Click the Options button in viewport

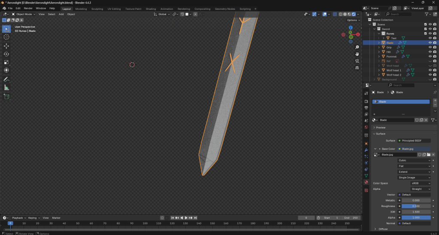352,20
